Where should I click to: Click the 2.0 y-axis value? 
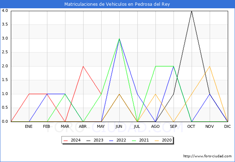coord(5,66)
